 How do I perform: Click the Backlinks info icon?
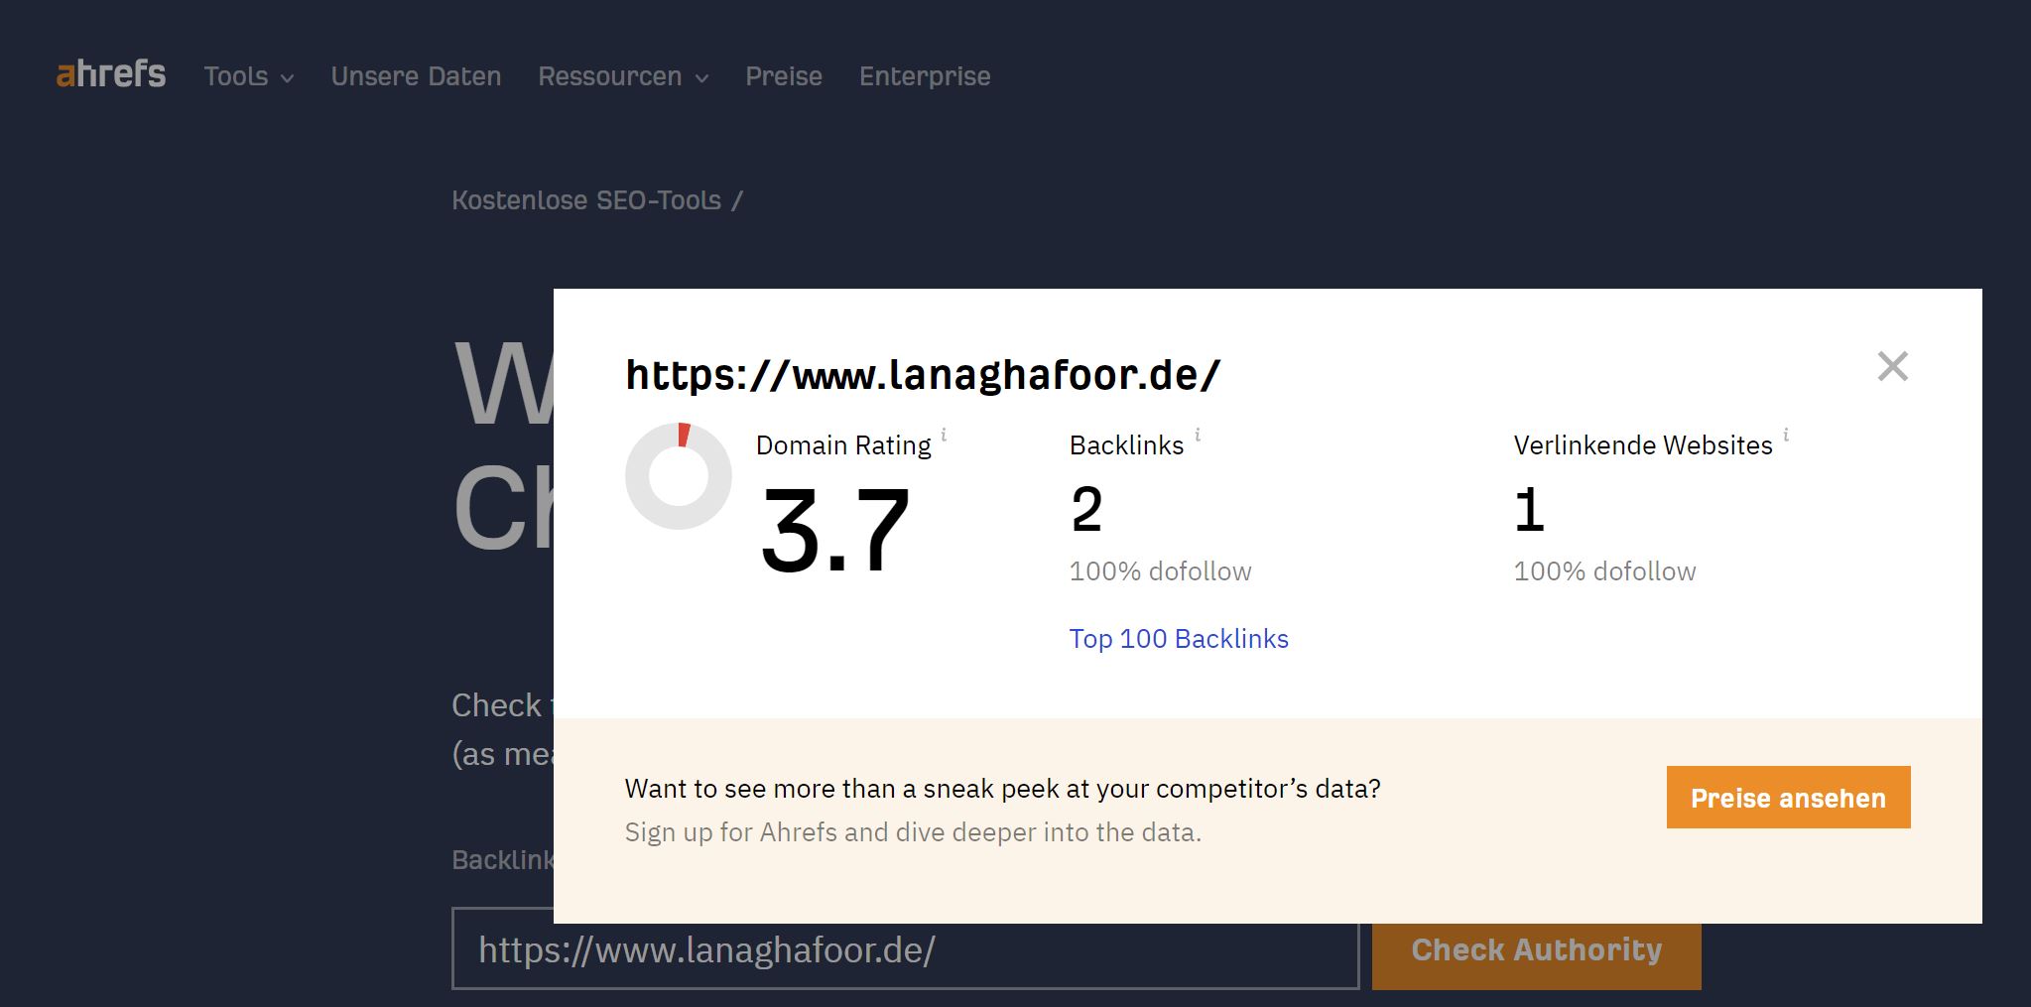coord(1198,435)
